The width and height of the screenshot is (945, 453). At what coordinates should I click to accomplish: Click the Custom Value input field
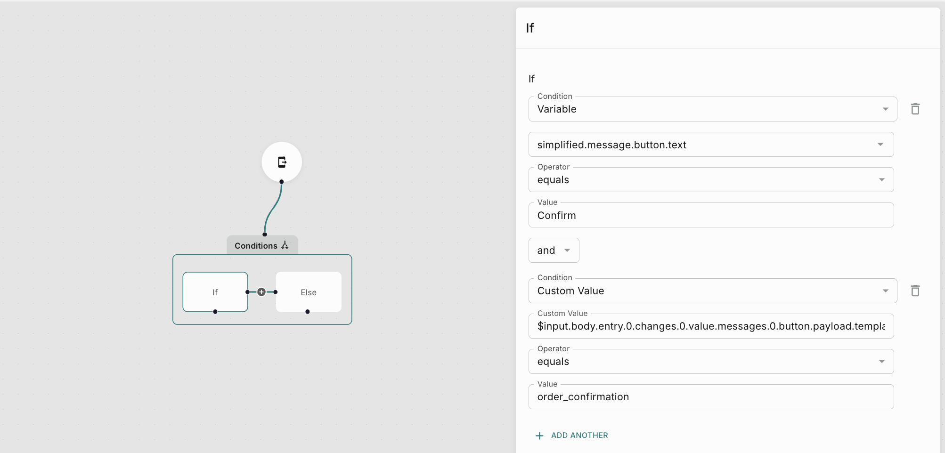[710, 326]
